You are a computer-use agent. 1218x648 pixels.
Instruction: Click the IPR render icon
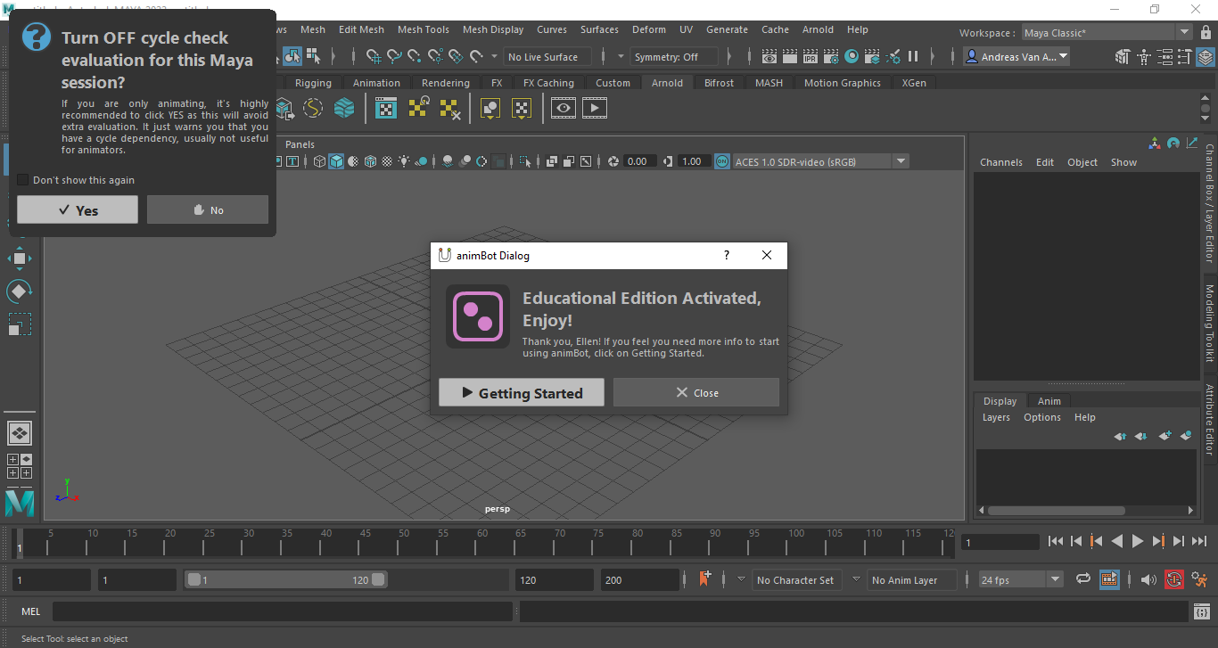pyautogui.click(x=810, y=57)
